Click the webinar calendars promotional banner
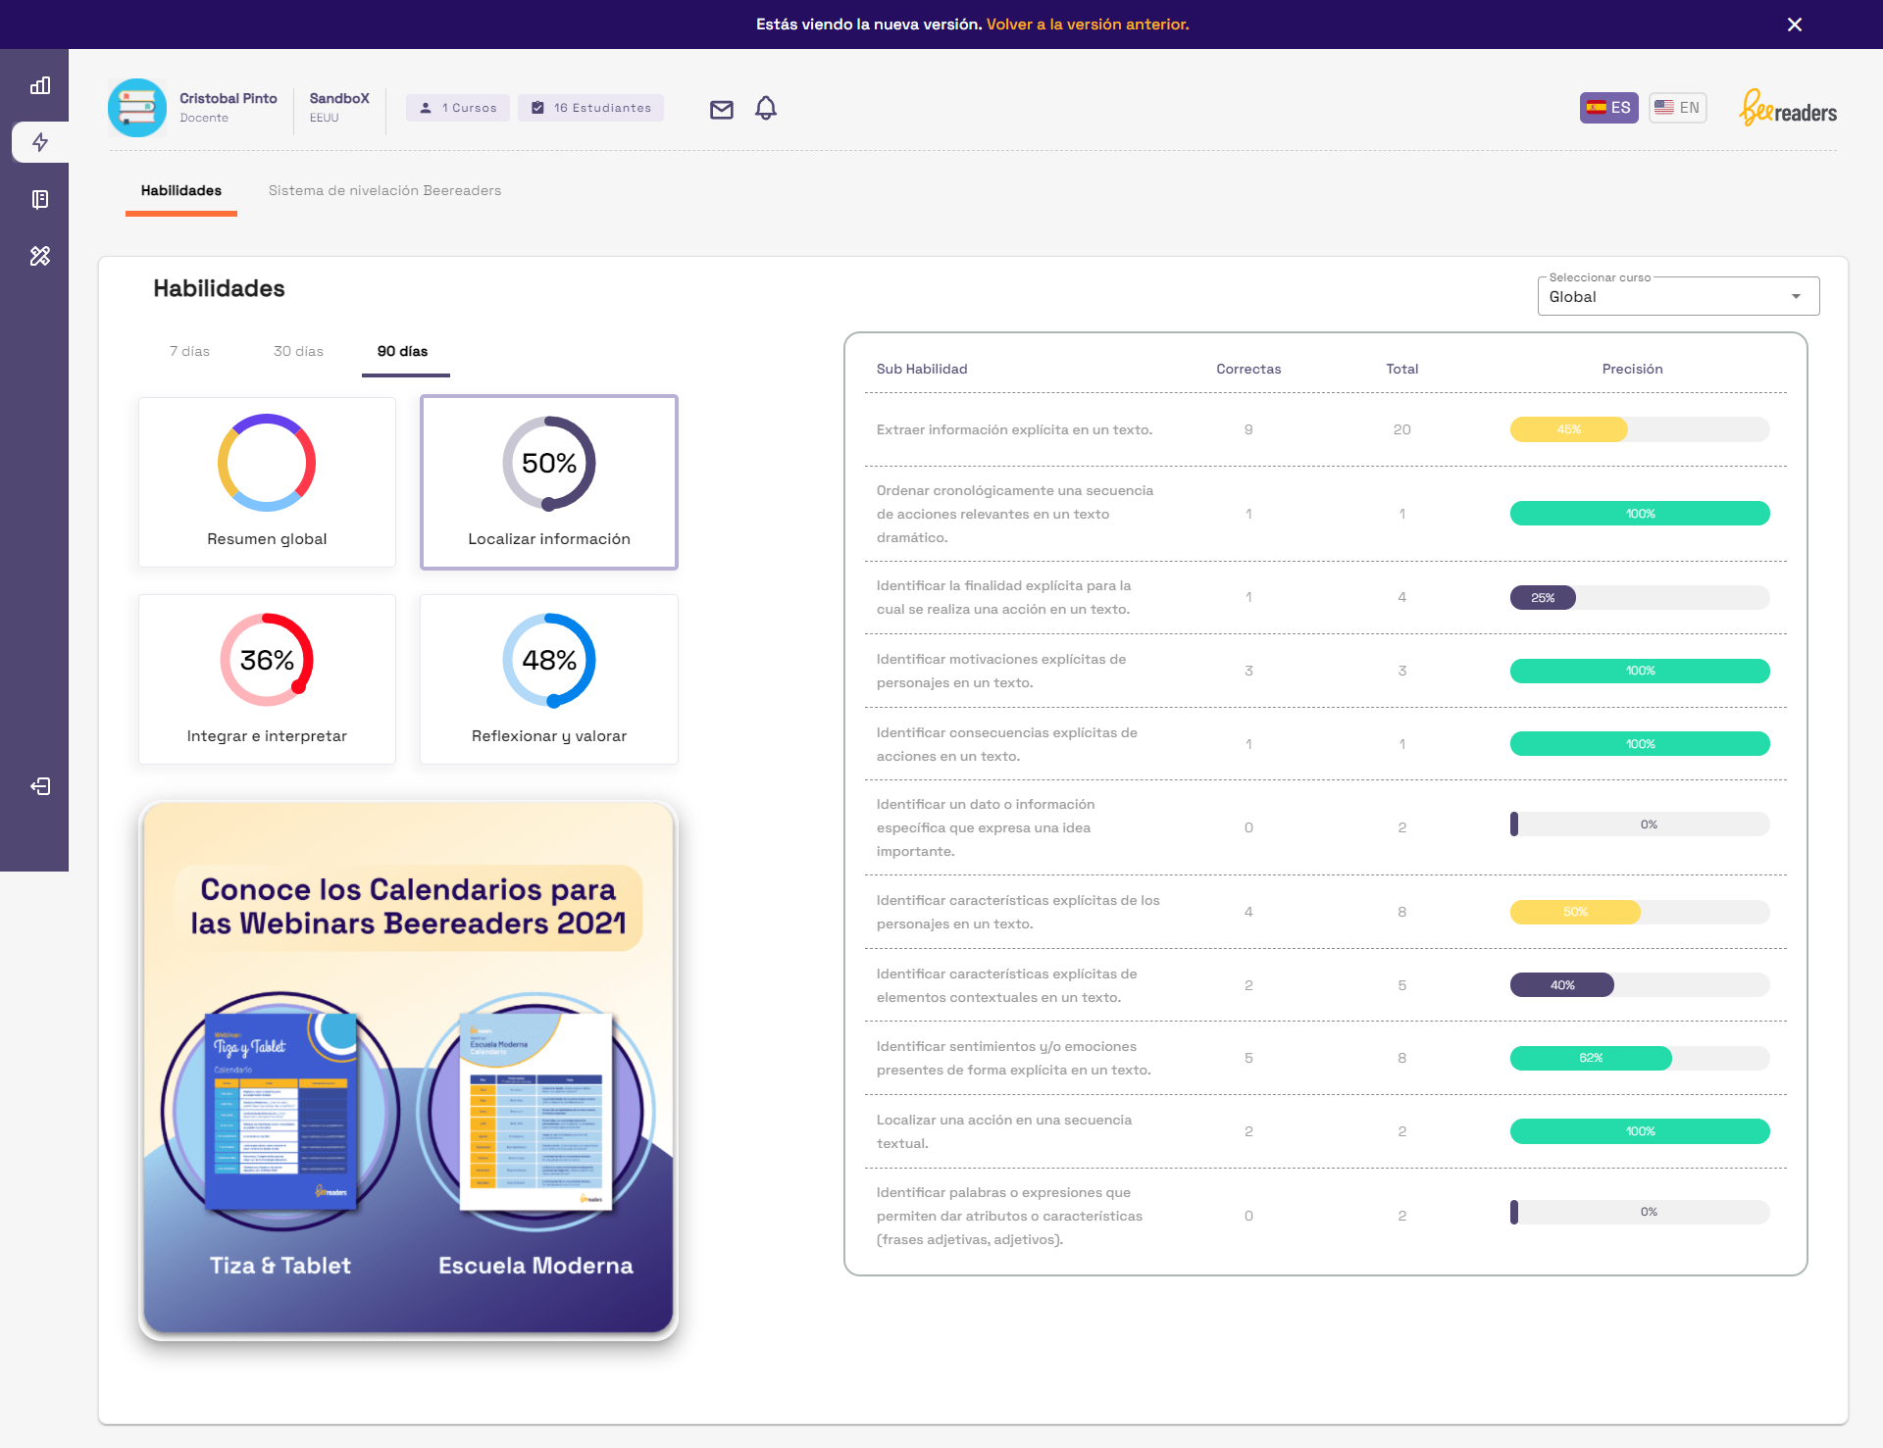This screenshot has height=1448, width=1883. click(408, 1069)
